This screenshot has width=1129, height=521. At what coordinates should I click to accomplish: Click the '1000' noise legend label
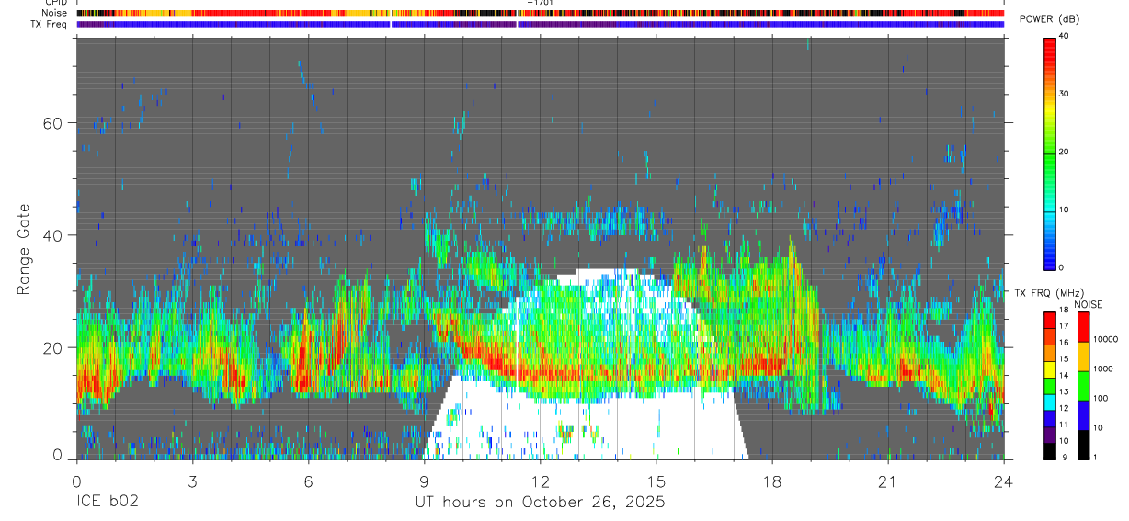pyautogui.click(x=1103, y=368)
